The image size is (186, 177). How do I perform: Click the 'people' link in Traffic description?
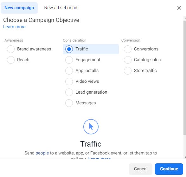click(42, 153)
